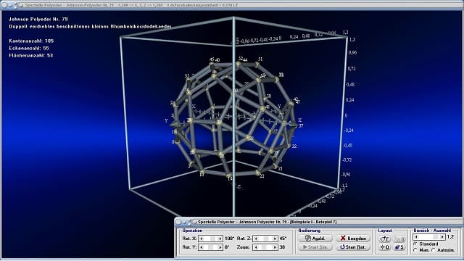464x261 pixels.
Task: Click the Ausbl. button in Bedienung
Action: coord(315,239)
